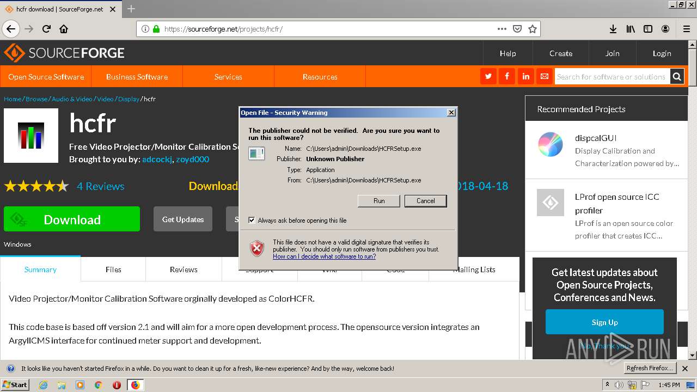The image size is (697, 392).
Task: Open a new tab with plus button
Action: coord(131,9)
